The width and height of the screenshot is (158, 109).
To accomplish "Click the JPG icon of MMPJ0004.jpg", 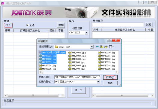I will 40,65.
